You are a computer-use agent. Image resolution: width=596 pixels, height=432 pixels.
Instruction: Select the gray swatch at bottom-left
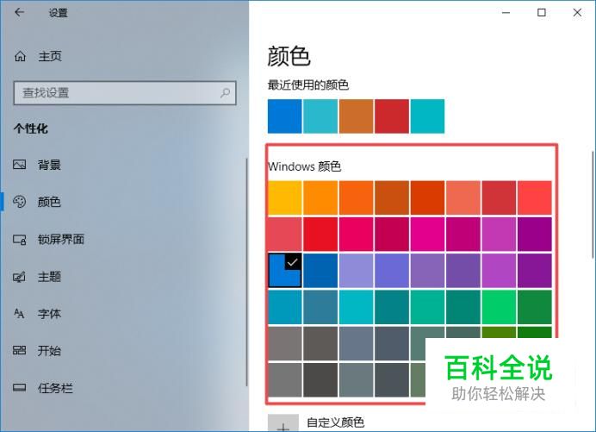click(x=285, y=380)
